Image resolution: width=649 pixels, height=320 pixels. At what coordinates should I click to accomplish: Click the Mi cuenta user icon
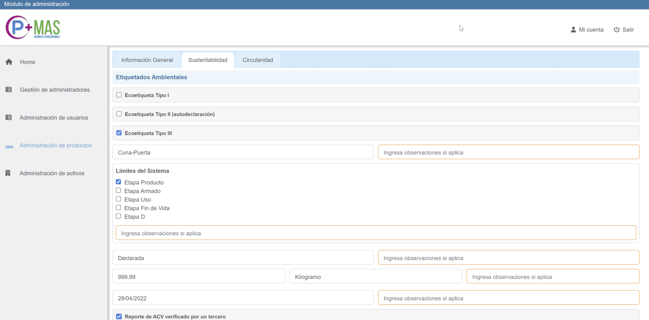pyautogui.click(x=573, y=30)
